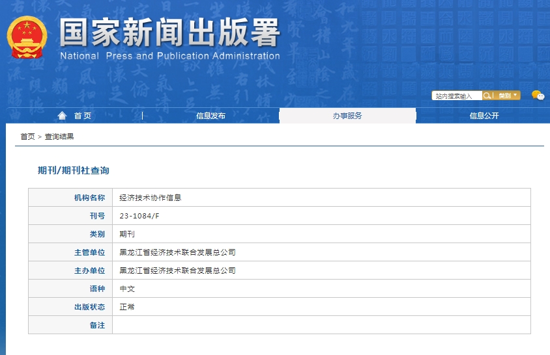Screen dimensions: 550x355
Task: Click the 中文 language value cell
Action: coord(127,289)
